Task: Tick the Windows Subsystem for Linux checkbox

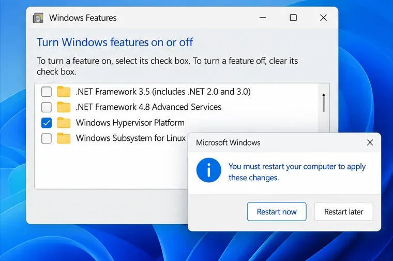Action: 47,138
